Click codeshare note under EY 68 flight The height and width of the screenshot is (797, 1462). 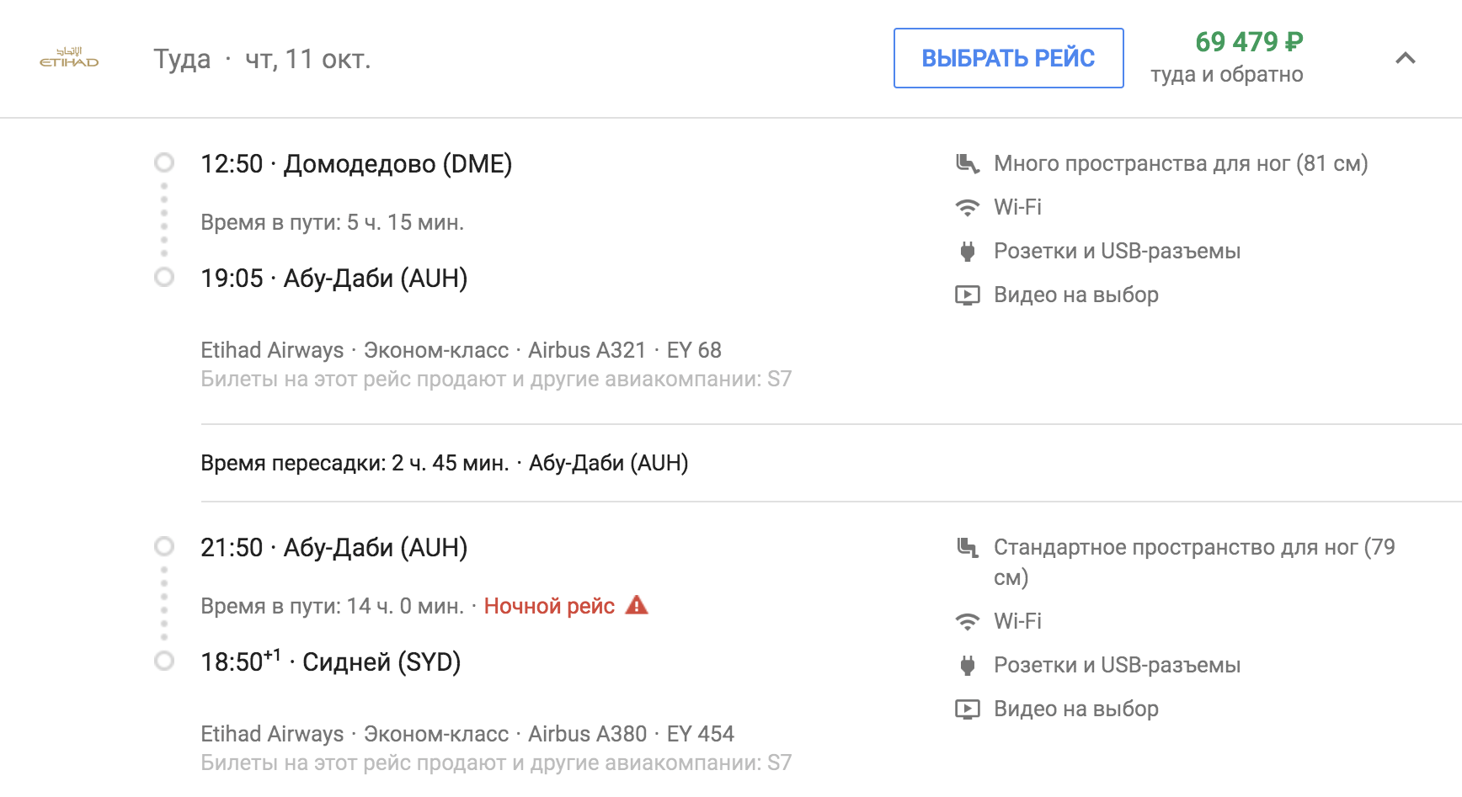pos(496,380)
